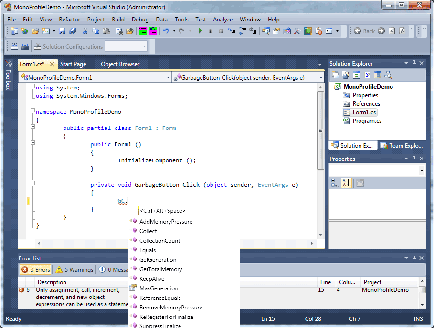Expand the GarbageButton_Click member dropdown

(x=247, y=77)
